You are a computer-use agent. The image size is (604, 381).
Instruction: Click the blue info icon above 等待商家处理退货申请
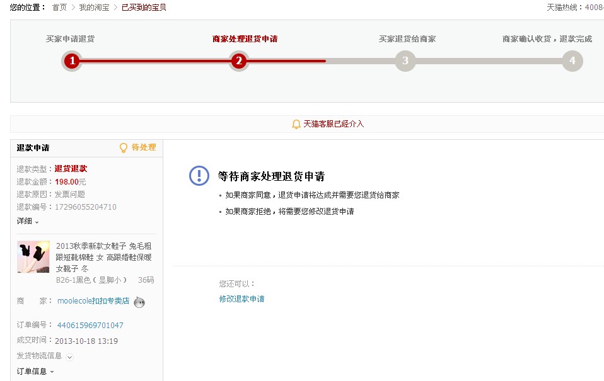coord(199,176)
